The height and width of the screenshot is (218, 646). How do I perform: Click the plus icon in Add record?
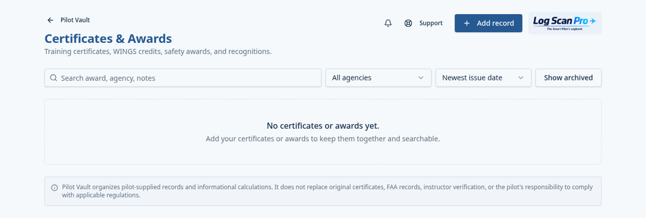click(467, 23)
